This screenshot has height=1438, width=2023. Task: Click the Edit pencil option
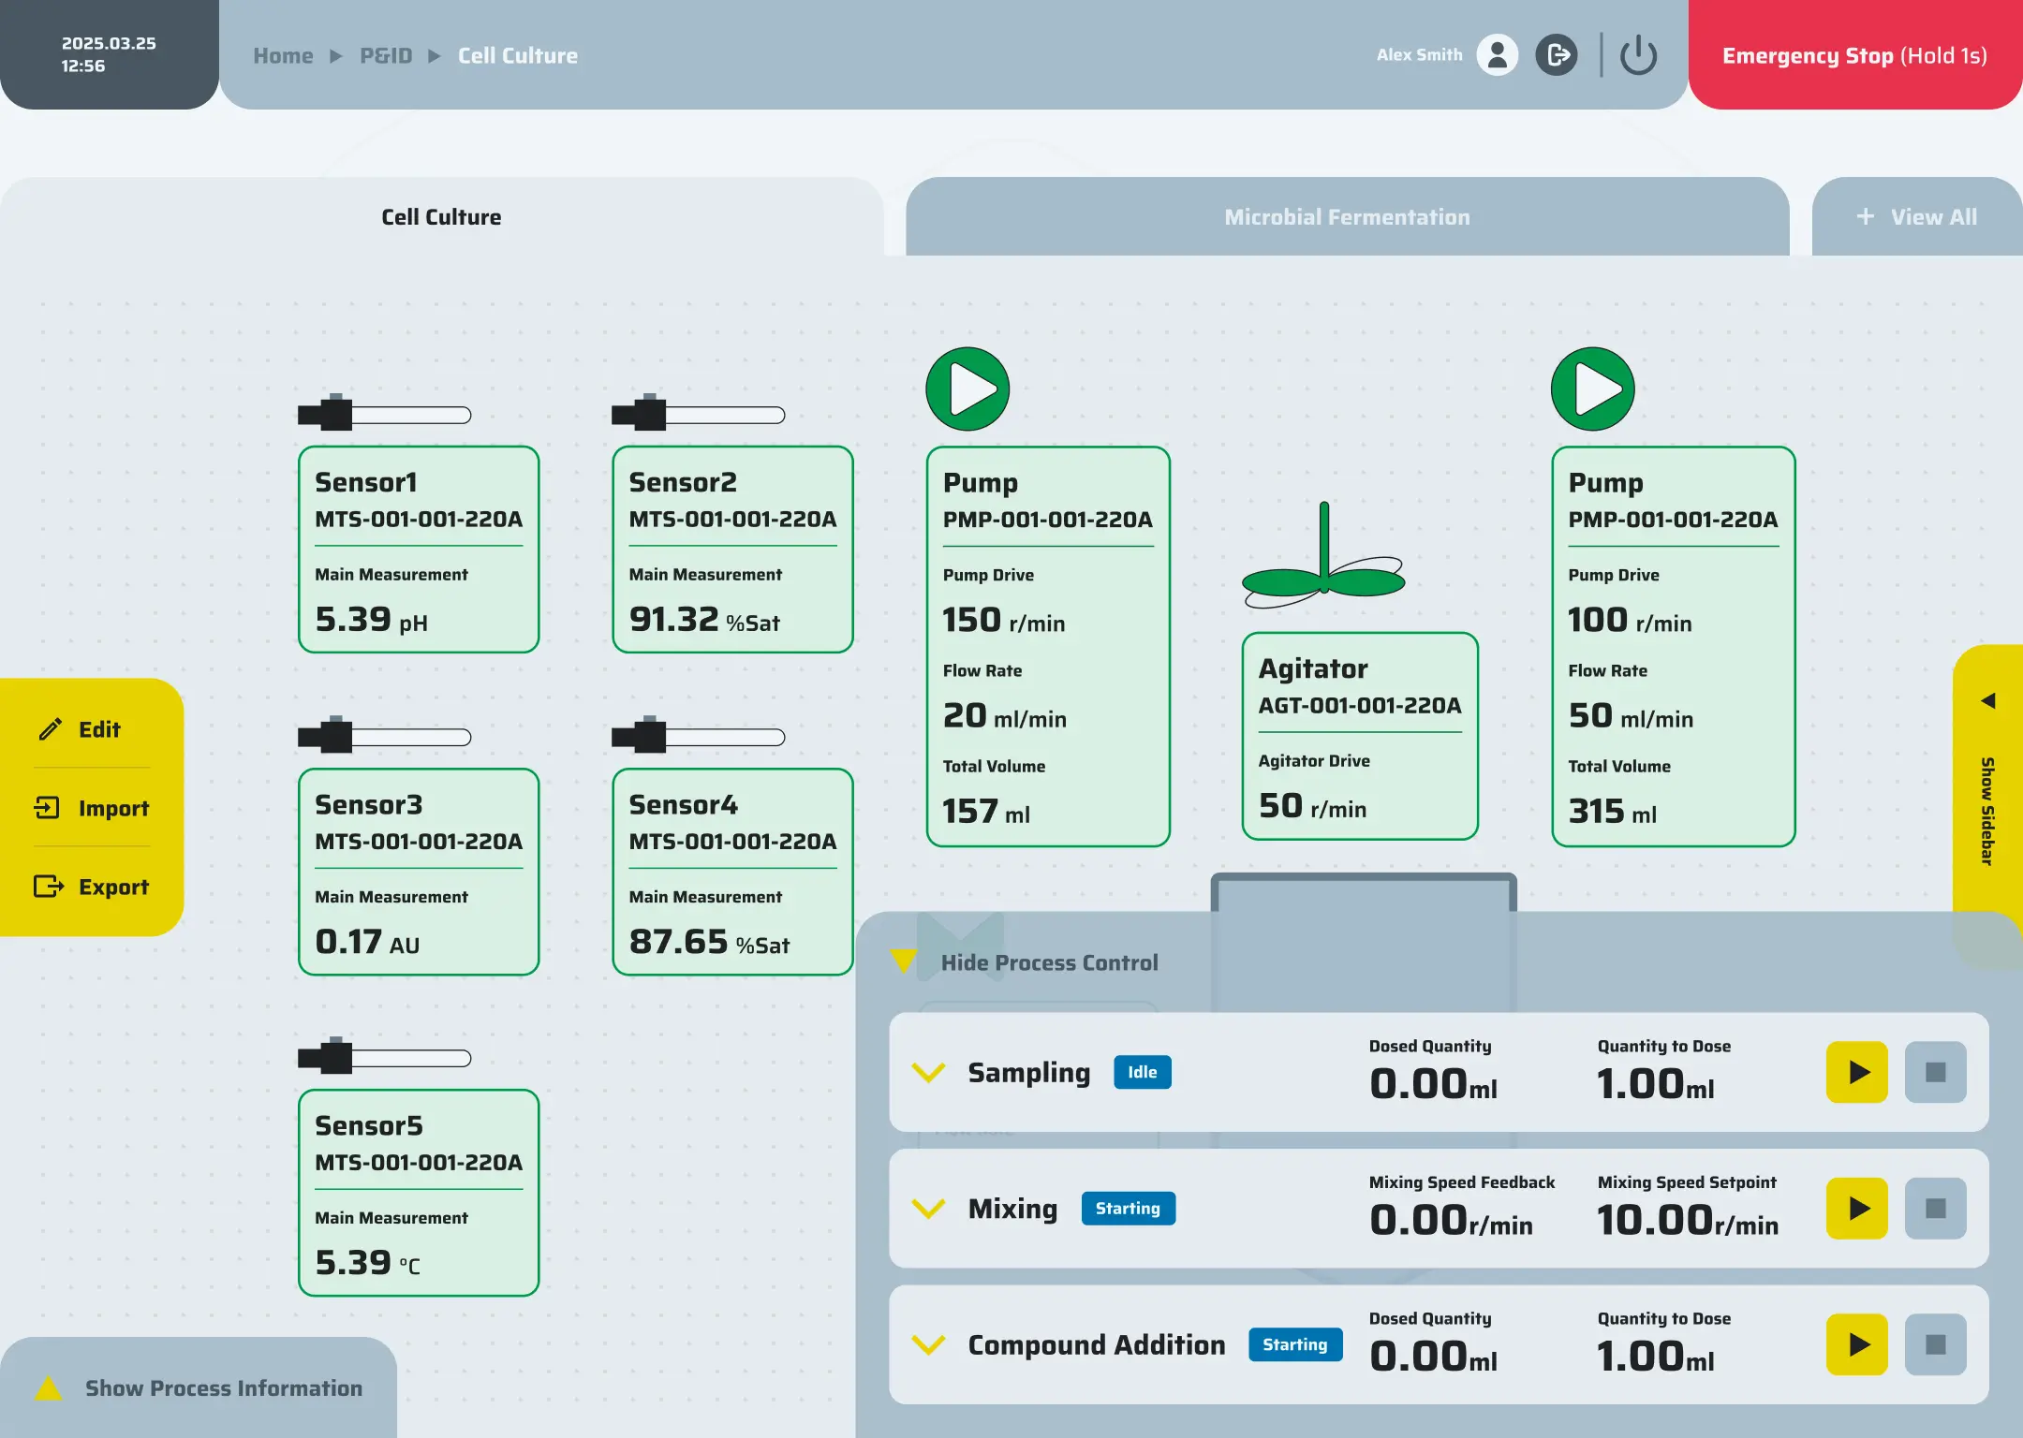pyautogui.click(x=81, y=729)
